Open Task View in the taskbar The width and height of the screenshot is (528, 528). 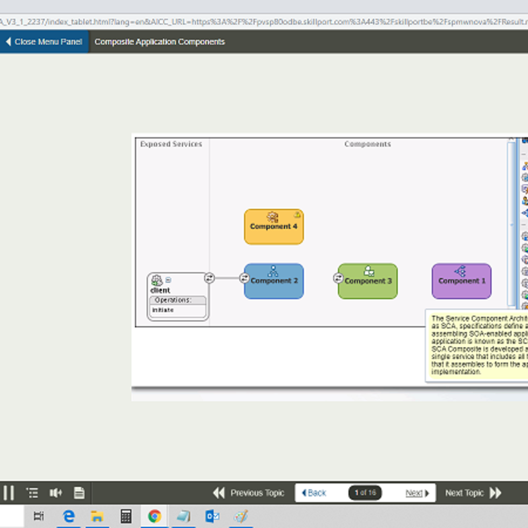pyautogui.click(x=38, y=516)
